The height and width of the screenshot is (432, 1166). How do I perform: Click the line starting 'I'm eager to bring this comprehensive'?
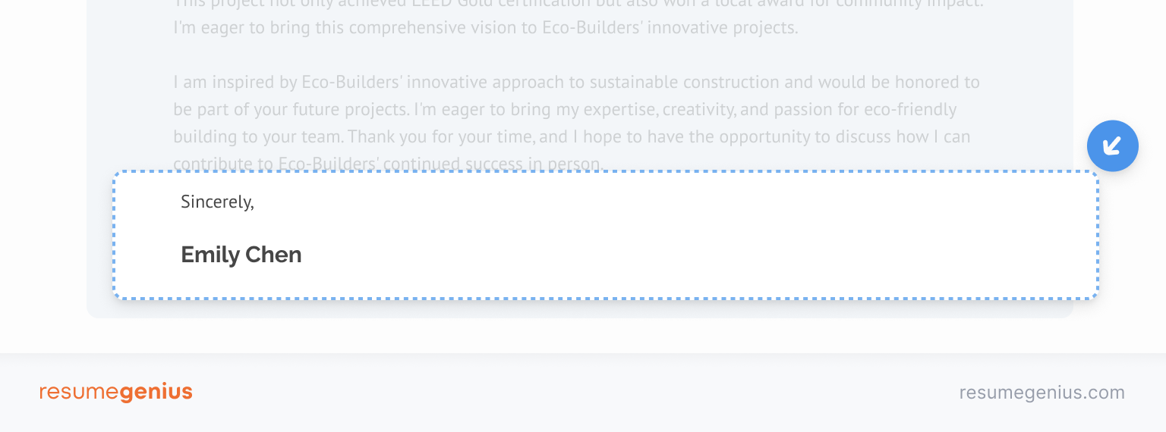click(486, 29)
